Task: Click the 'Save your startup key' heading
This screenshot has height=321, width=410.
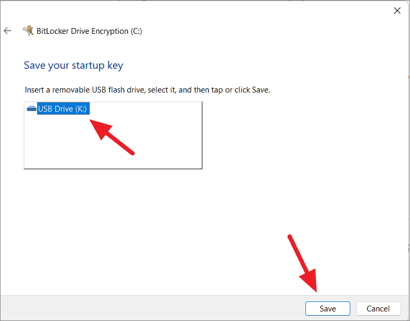Action: [x=73, y=66]
